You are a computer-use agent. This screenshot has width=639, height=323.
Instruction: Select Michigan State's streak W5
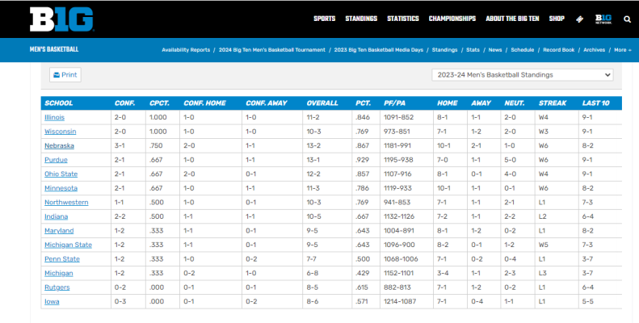coord(544,245)
